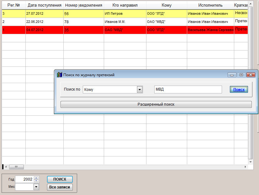Click Иванов Иван Иванович in yellow row
This screenshot has height=195, width=259.
210,13
